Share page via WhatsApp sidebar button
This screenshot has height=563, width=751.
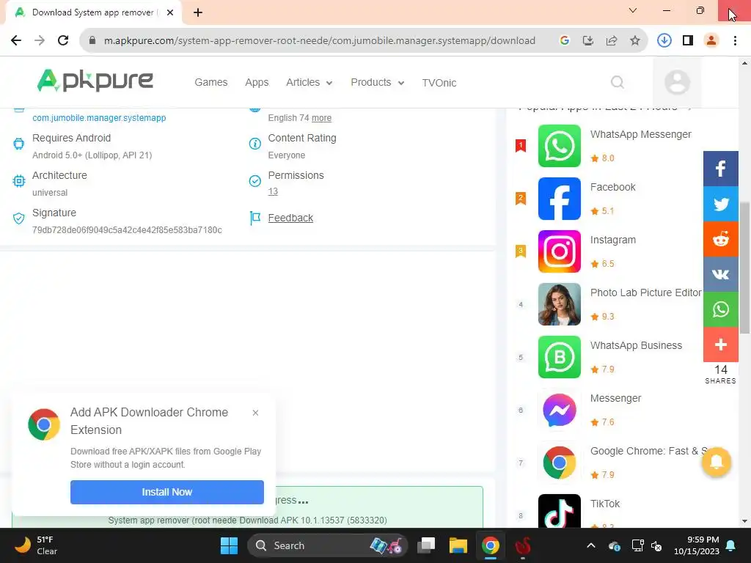pos(720,309)
